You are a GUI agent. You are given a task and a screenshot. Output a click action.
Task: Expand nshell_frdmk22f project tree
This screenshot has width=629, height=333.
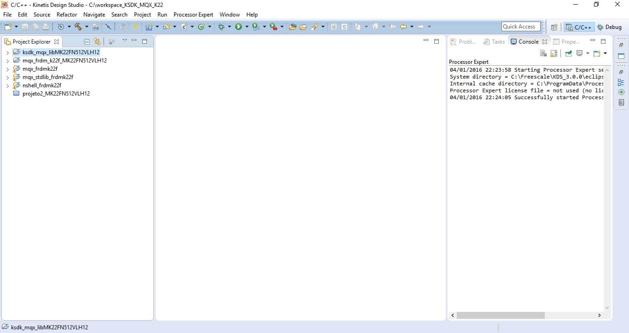click(8, 85)
